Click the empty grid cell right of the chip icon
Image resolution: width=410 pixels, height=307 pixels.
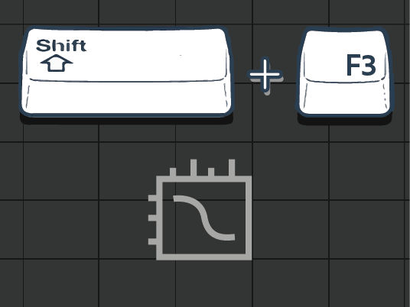(291, 229)
